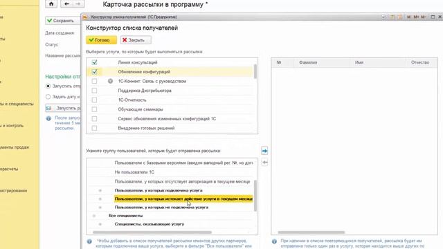
Task: Click vertical scrollbar of the services list
Action: click(x=255, y=71)
